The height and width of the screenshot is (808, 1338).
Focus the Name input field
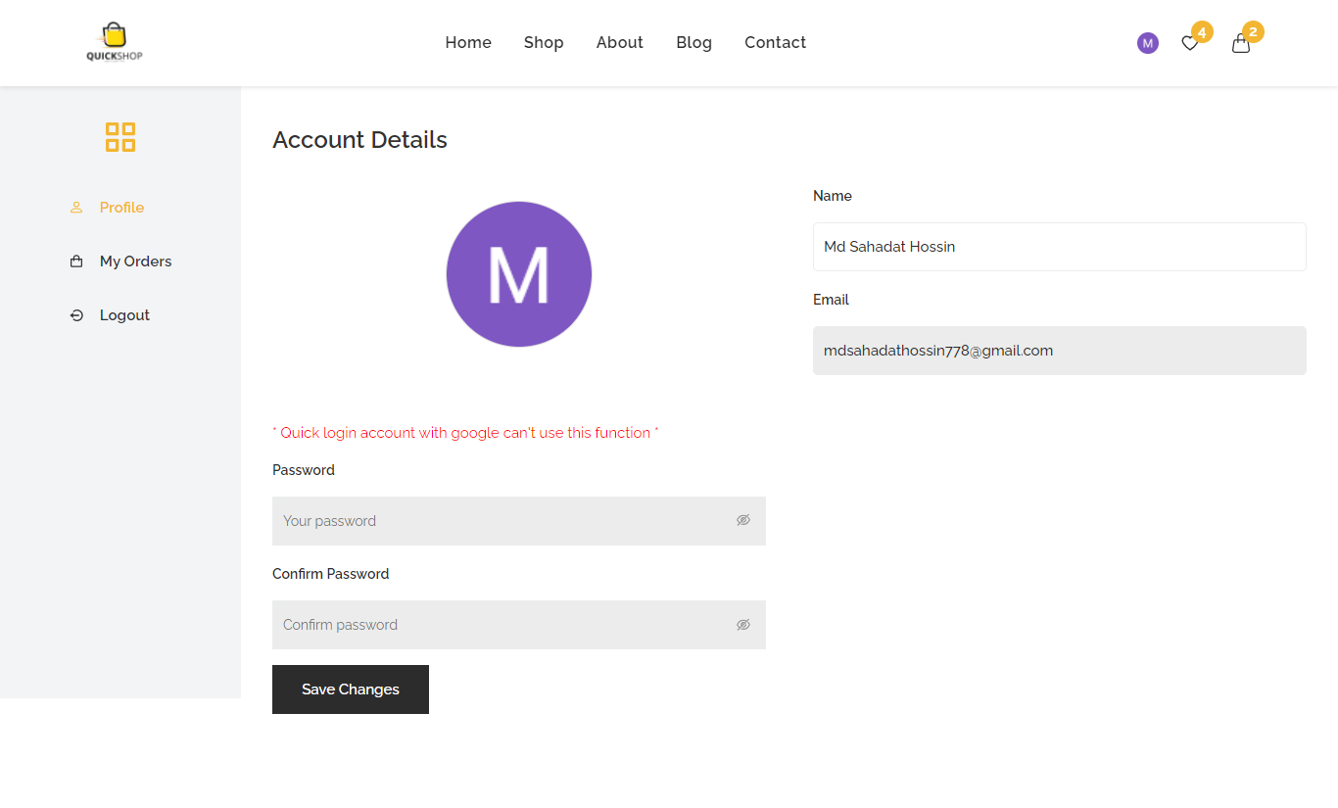1060,247
